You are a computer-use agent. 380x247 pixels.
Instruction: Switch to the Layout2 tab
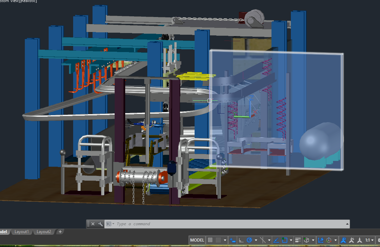pyautogui.click(x=44, y=232)
